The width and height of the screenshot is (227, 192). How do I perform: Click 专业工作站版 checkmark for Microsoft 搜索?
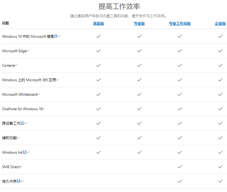(x=180, y=36)
